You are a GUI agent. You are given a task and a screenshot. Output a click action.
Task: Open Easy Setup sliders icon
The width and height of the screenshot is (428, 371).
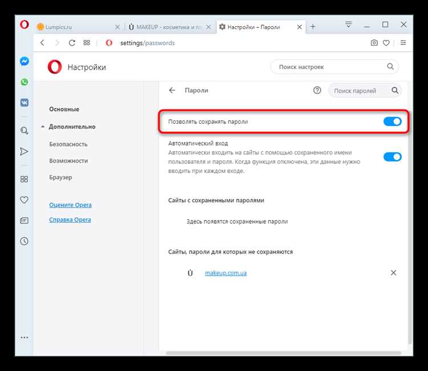click(x=403, y=43)
